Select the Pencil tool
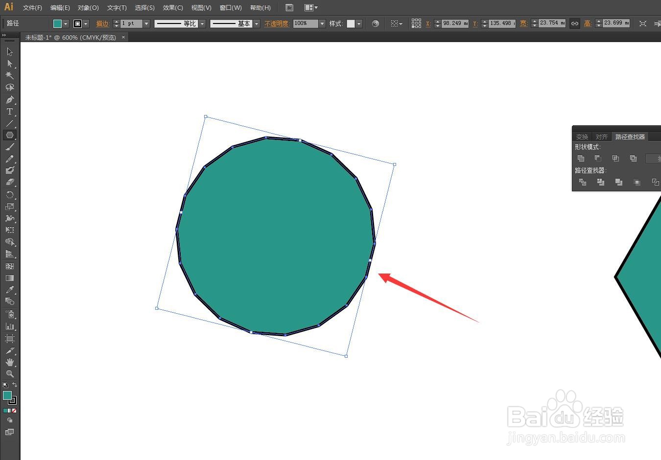Viewport: 661px width, 460px height. click(10, 159)
